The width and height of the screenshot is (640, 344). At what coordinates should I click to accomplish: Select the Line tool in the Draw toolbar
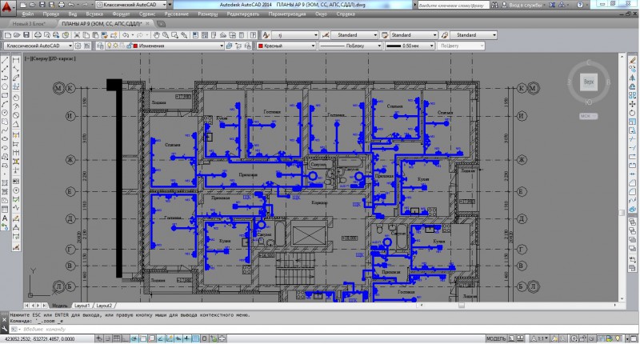[5, 60]
